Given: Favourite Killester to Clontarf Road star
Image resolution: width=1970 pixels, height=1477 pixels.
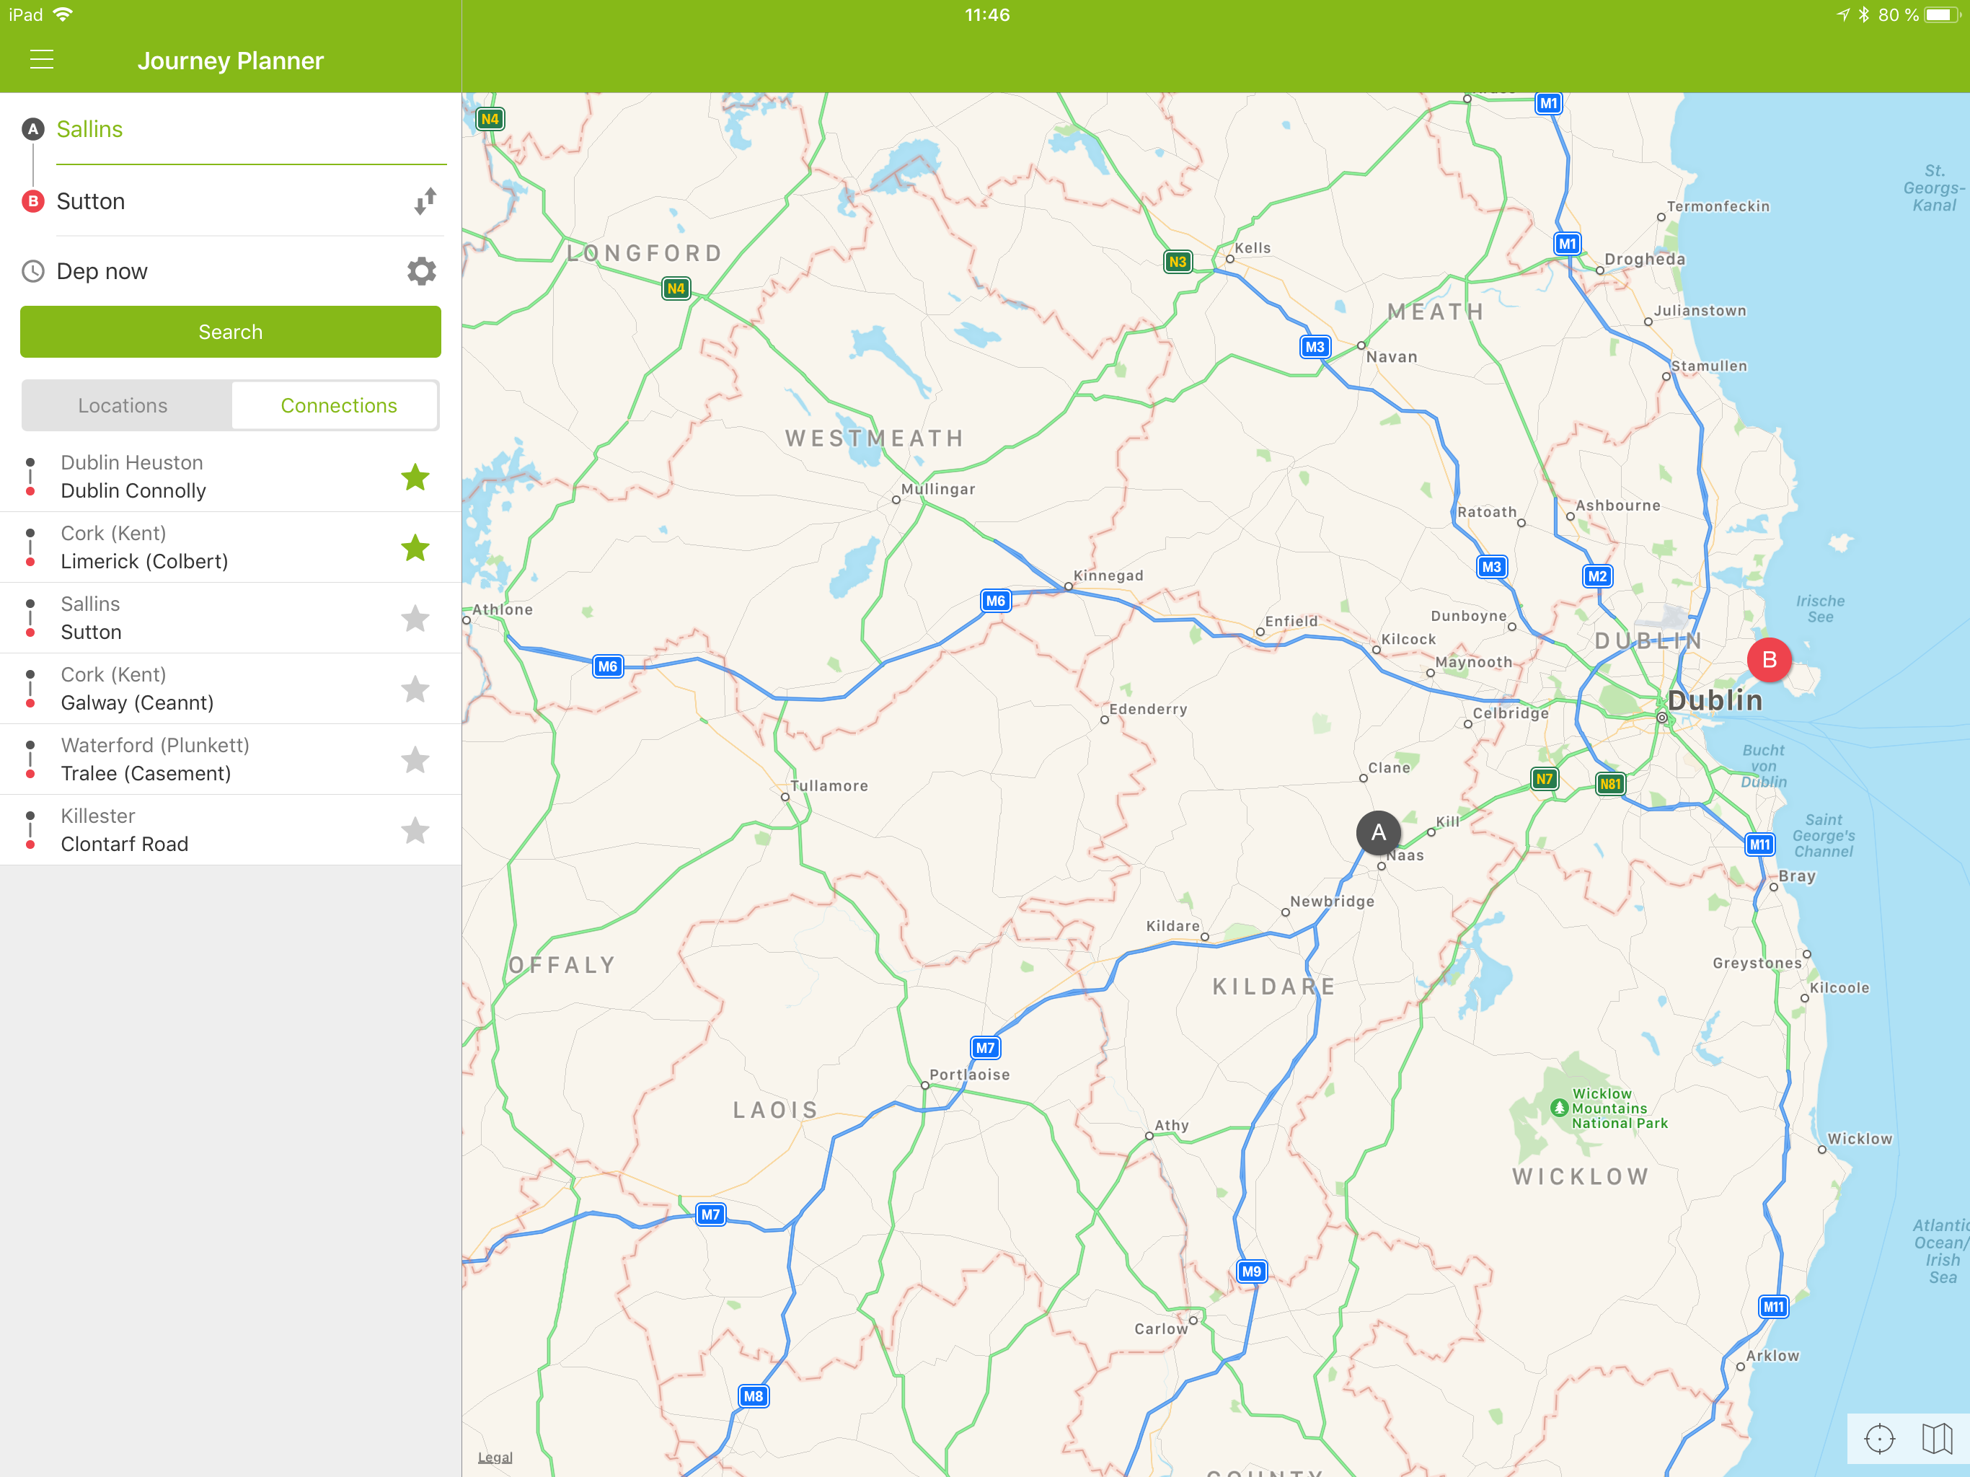Looking at the screenshot, I should 415,829.
